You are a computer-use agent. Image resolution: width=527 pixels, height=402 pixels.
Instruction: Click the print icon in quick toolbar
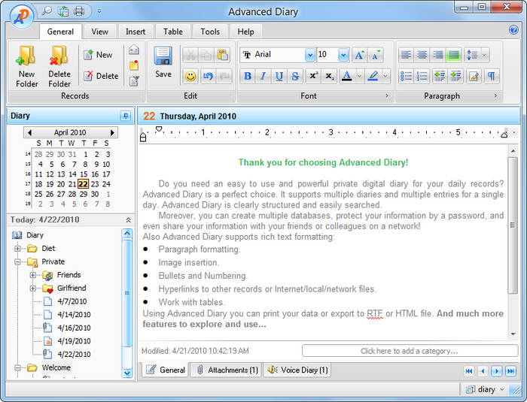[78, 11]
